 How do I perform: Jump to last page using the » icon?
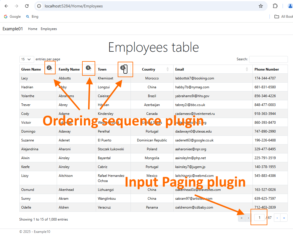284,217
